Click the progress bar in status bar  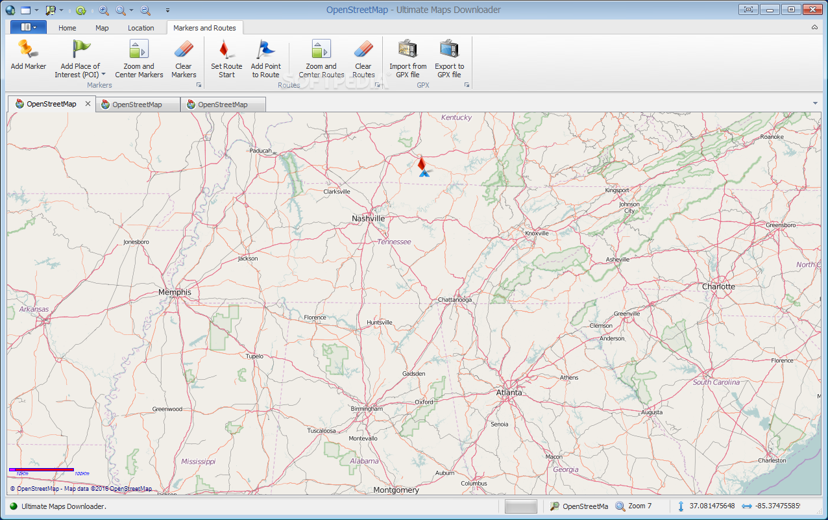pos(521,506)
